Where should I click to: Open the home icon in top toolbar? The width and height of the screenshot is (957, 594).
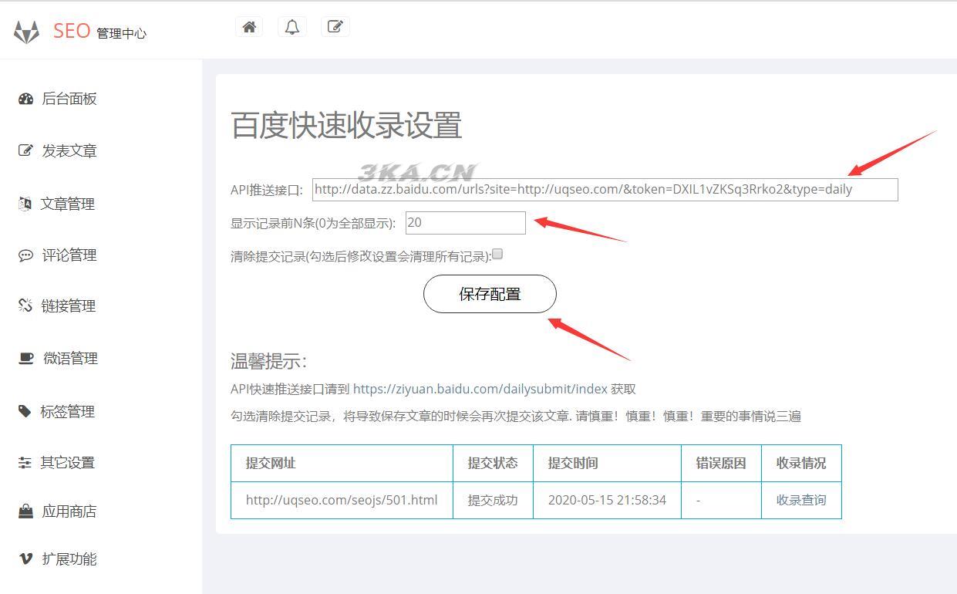[x=248, y=25]
